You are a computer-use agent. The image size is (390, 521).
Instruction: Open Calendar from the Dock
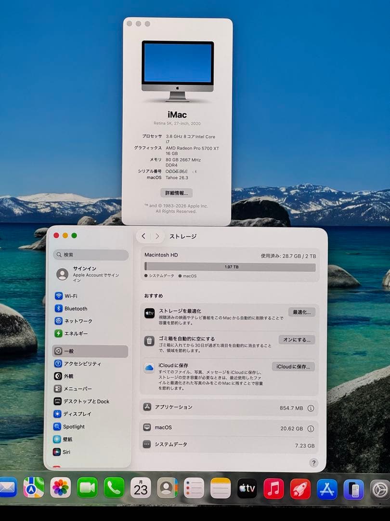pos(141,487)
